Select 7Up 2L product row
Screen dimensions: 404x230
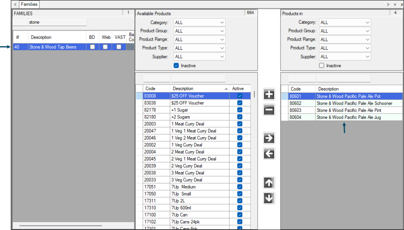(193, 201)
